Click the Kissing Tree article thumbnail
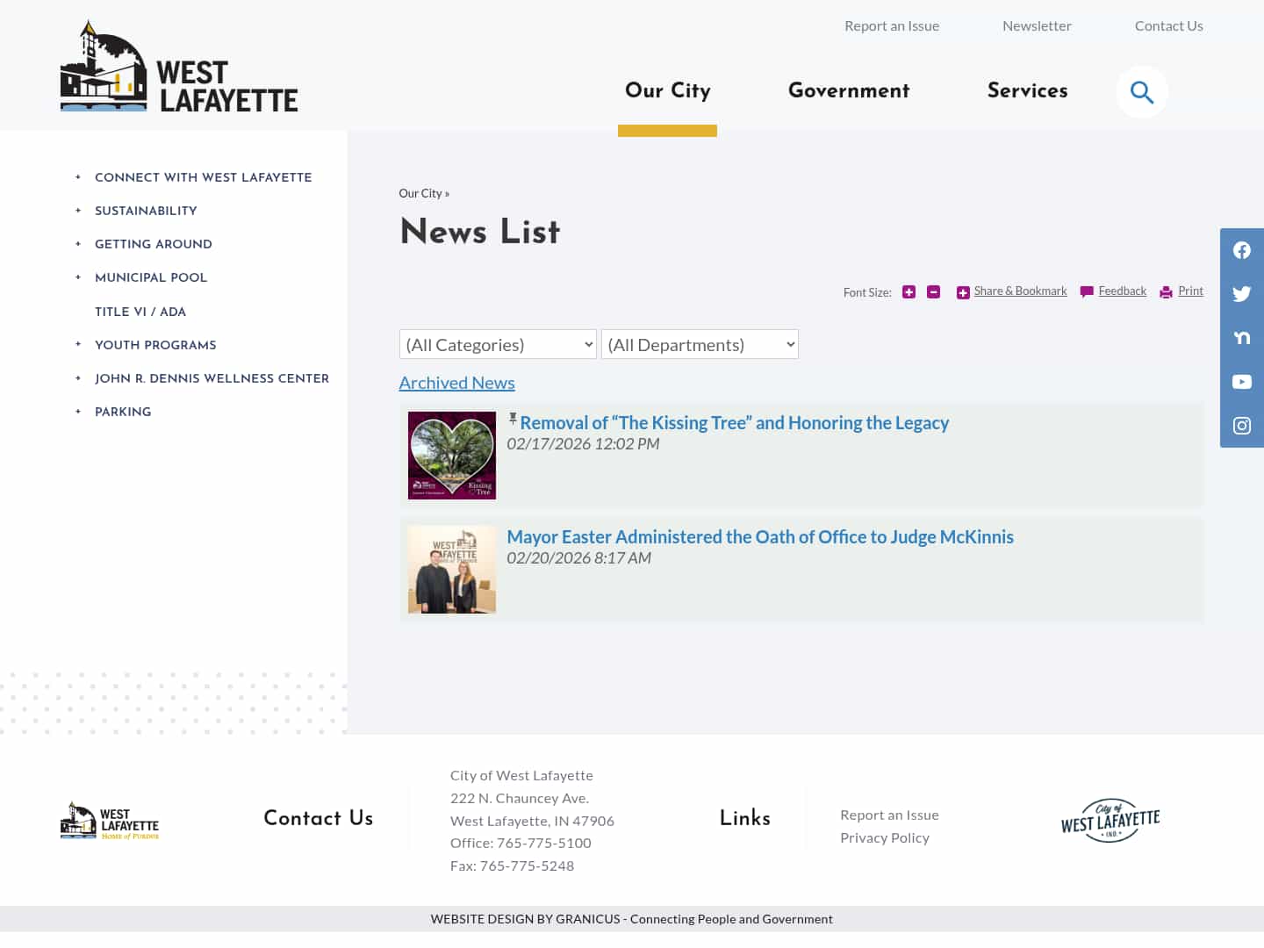This screenshot has height=948, width=1264. (x=451, y=455)
